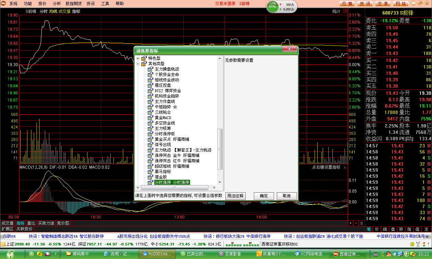Select 涨停突击 红牛 好福商铺
This screenshot has width=432, height=259.
pos(177,161)
